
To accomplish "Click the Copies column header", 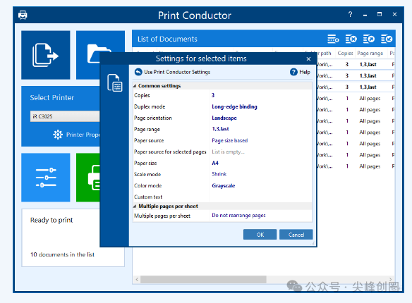I will pos(345,53).
